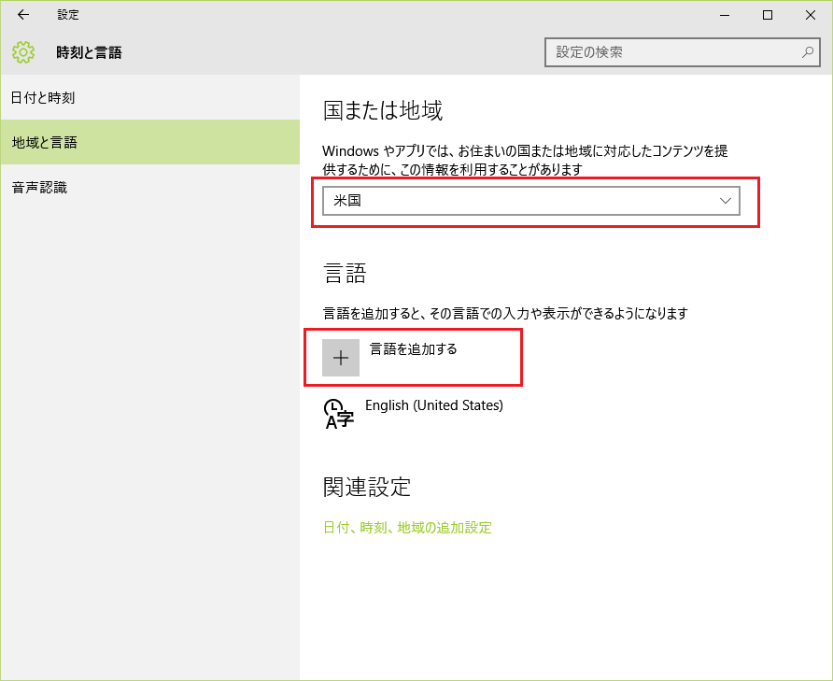This screenshot has width=833, height=681.
Task: Click the English language pack icon
Action: coord(338,414)
